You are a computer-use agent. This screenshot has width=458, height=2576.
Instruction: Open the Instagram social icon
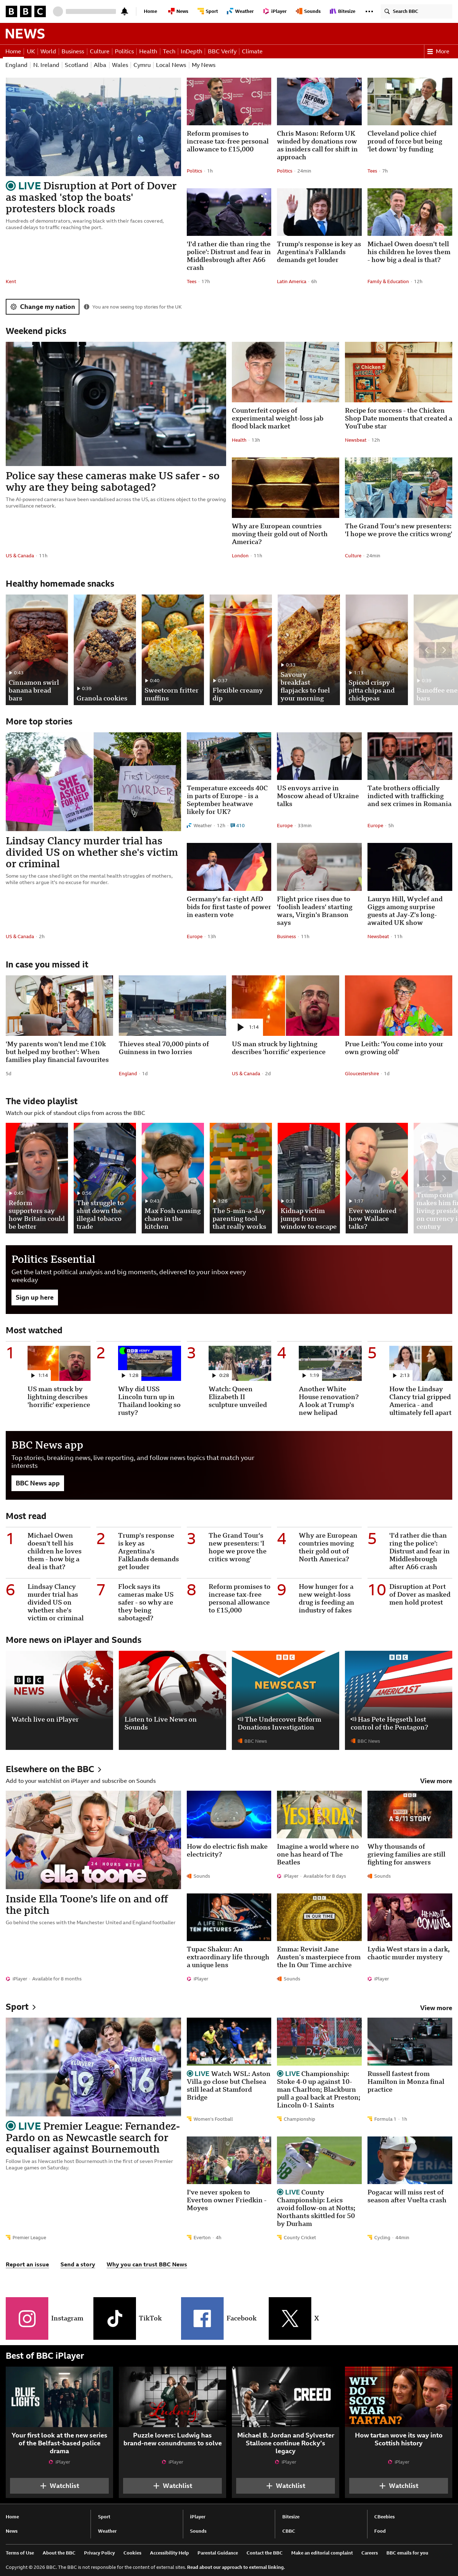point(27,2318)
